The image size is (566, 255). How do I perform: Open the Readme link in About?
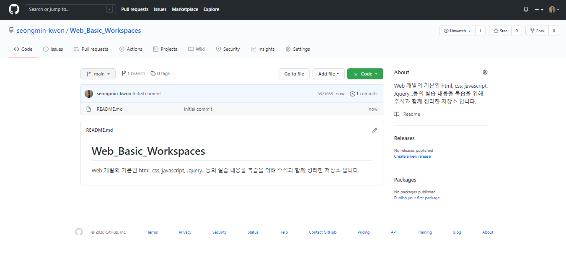(x=407, y=114)
